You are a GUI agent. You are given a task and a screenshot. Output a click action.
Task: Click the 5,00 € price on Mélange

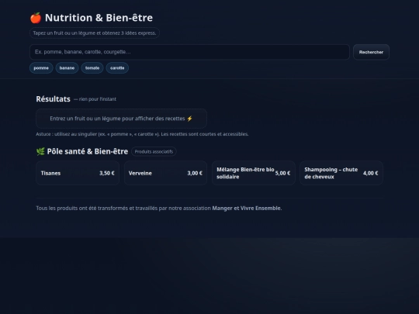pos(282,174)
